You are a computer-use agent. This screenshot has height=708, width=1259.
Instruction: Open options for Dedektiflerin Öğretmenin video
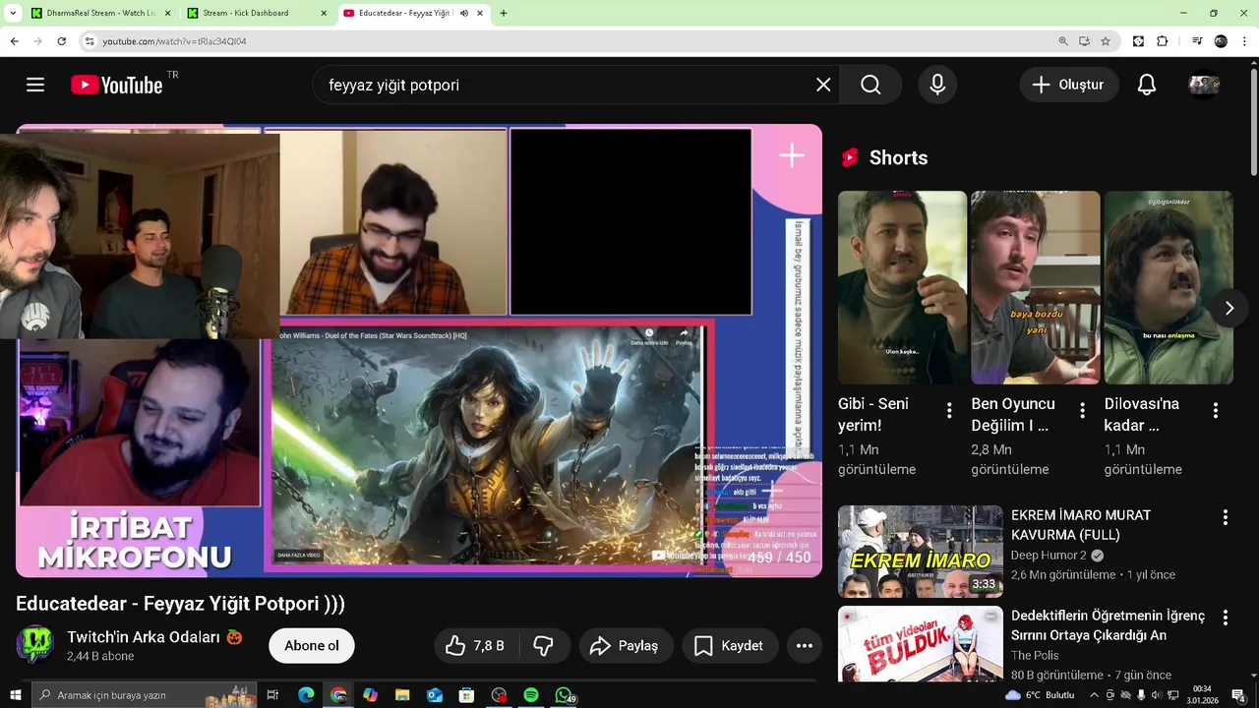tap(1226, 618)
